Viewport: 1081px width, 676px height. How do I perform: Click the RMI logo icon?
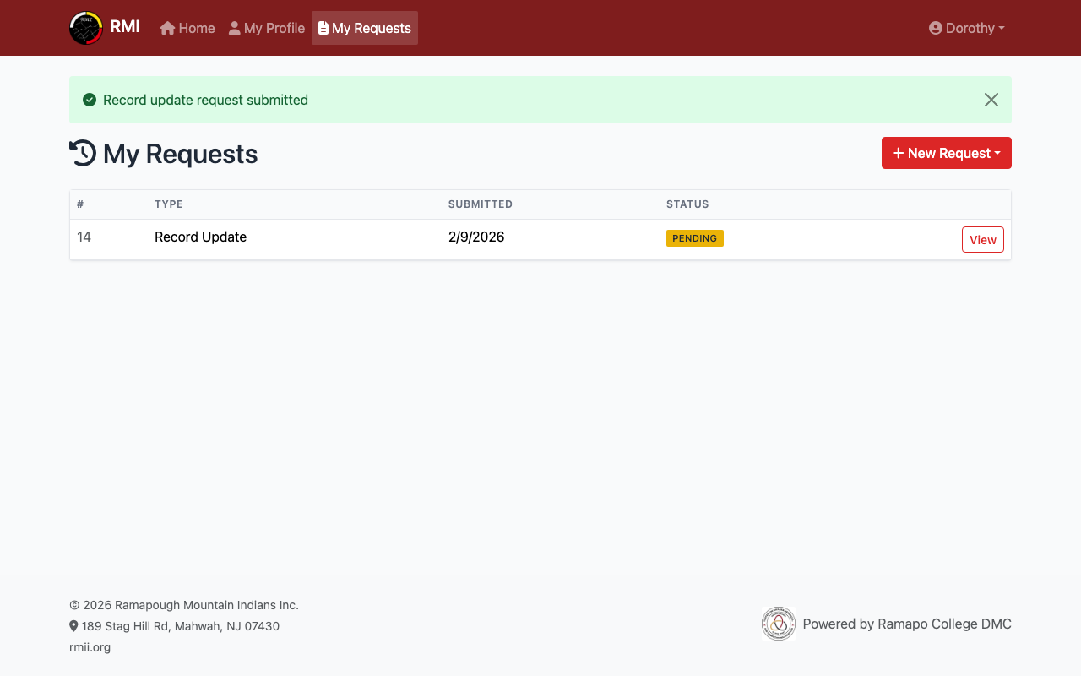tap(84, 27)
